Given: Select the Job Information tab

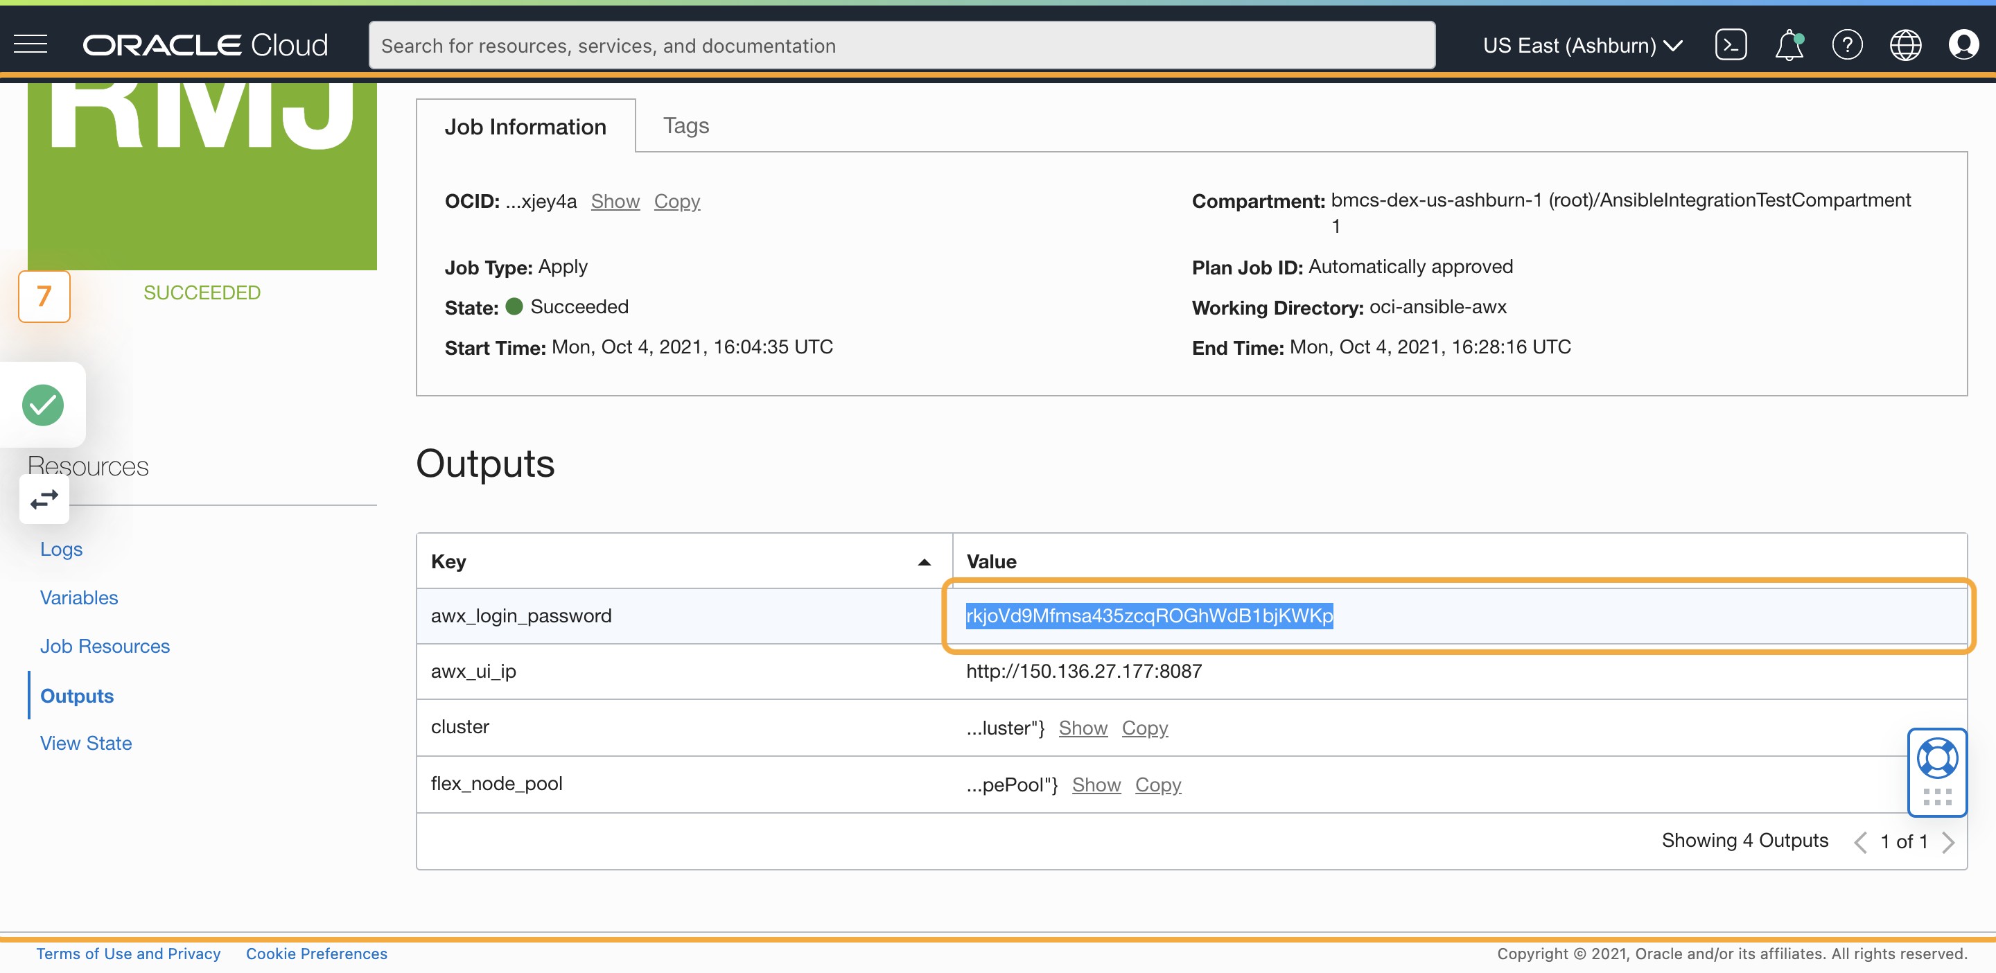Looking at the screenshot, I should point(525,125).
